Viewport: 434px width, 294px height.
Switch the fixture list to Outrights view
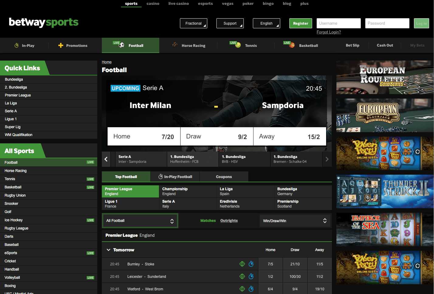(x=229, y=221)
